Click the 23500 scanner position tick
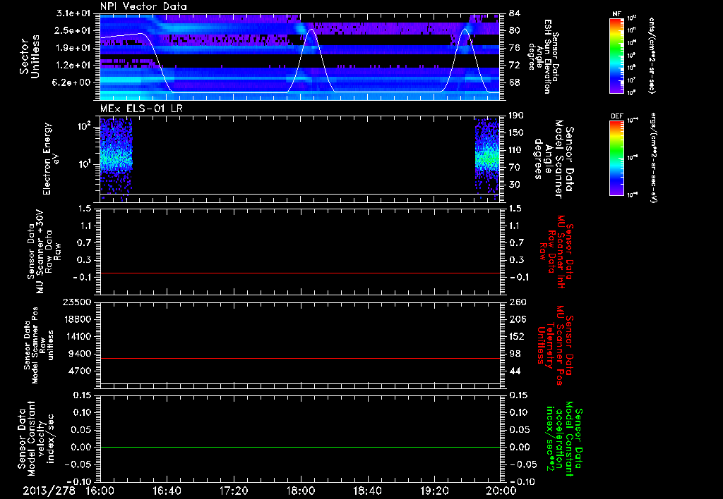723x499 pixels. point(77,302)
